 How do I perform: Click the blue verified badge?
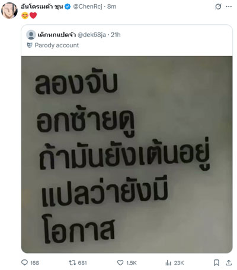68,6
